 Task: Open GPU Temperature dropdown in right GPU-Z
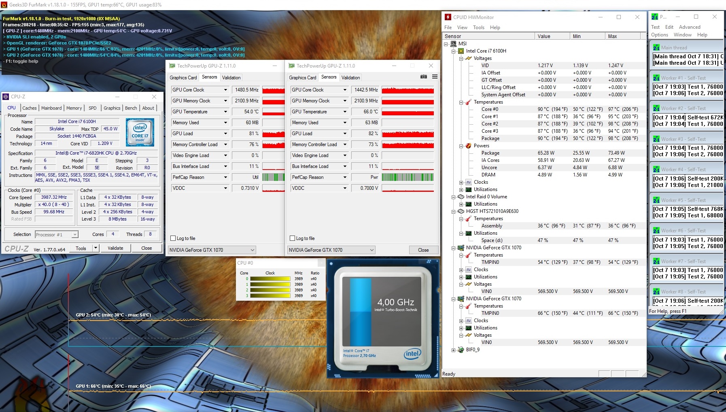click(345, 112)
